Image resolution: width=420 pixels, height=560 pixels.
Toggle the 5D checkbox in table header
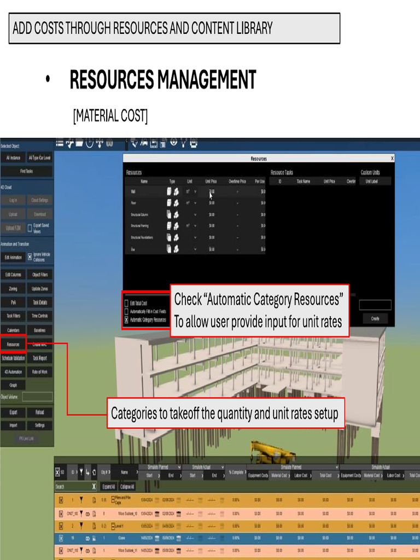pyautogui.click(x=57, y=472)
